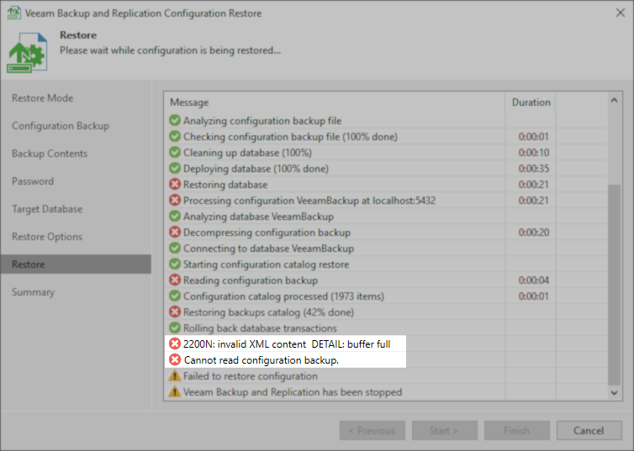Viewport: 634px width, 451px height.
Task: Click check icon for Starting configuration catalog restore
Action: click(175, 264)
